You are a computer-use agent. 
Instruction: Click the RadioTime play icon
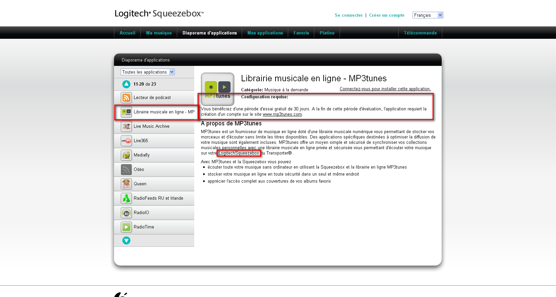[126, 227]
